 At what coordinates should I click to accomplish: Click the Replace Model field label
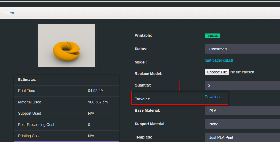148,74
